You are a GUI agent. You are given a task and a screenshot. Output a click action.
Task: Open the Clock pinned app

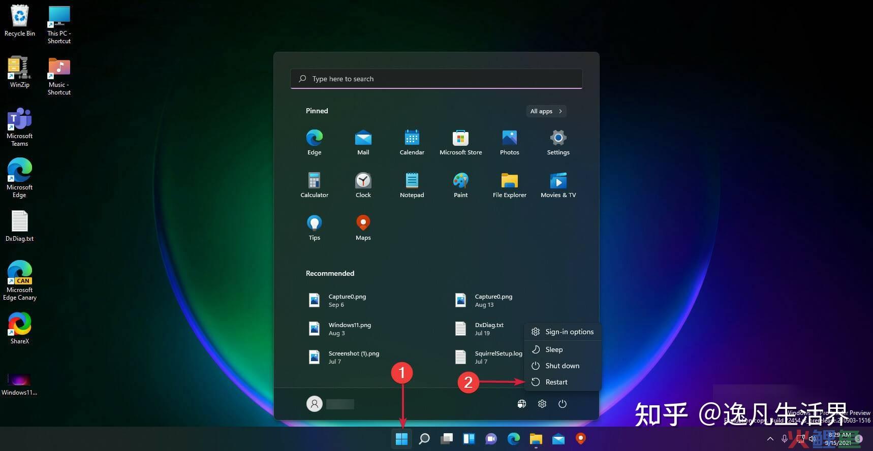coord(363,185)
